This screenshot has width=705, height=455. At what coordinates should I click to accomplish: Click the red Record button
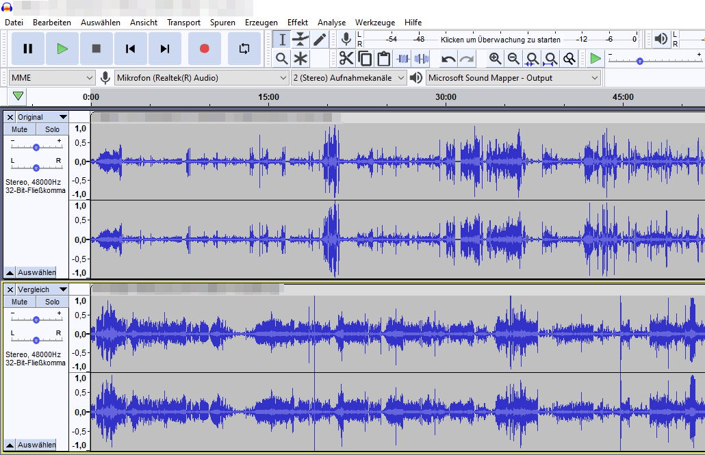point(204,49)
